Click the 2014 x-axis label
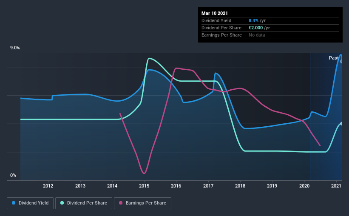 (112, 186)
